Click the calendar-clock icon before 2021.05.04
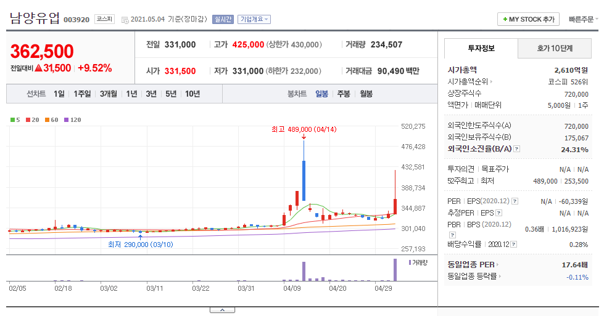The width and height of the screenshot is (604, 316). pyautogui.click(x=125, y=20)
